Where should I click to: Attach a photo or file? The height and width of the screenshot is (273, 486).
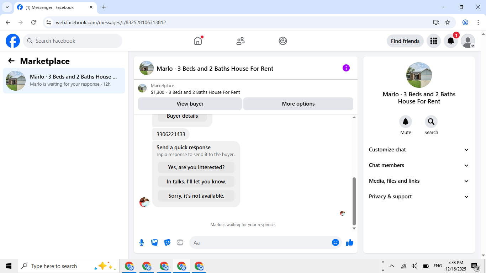pyautogui.click(x=154, y=242)
